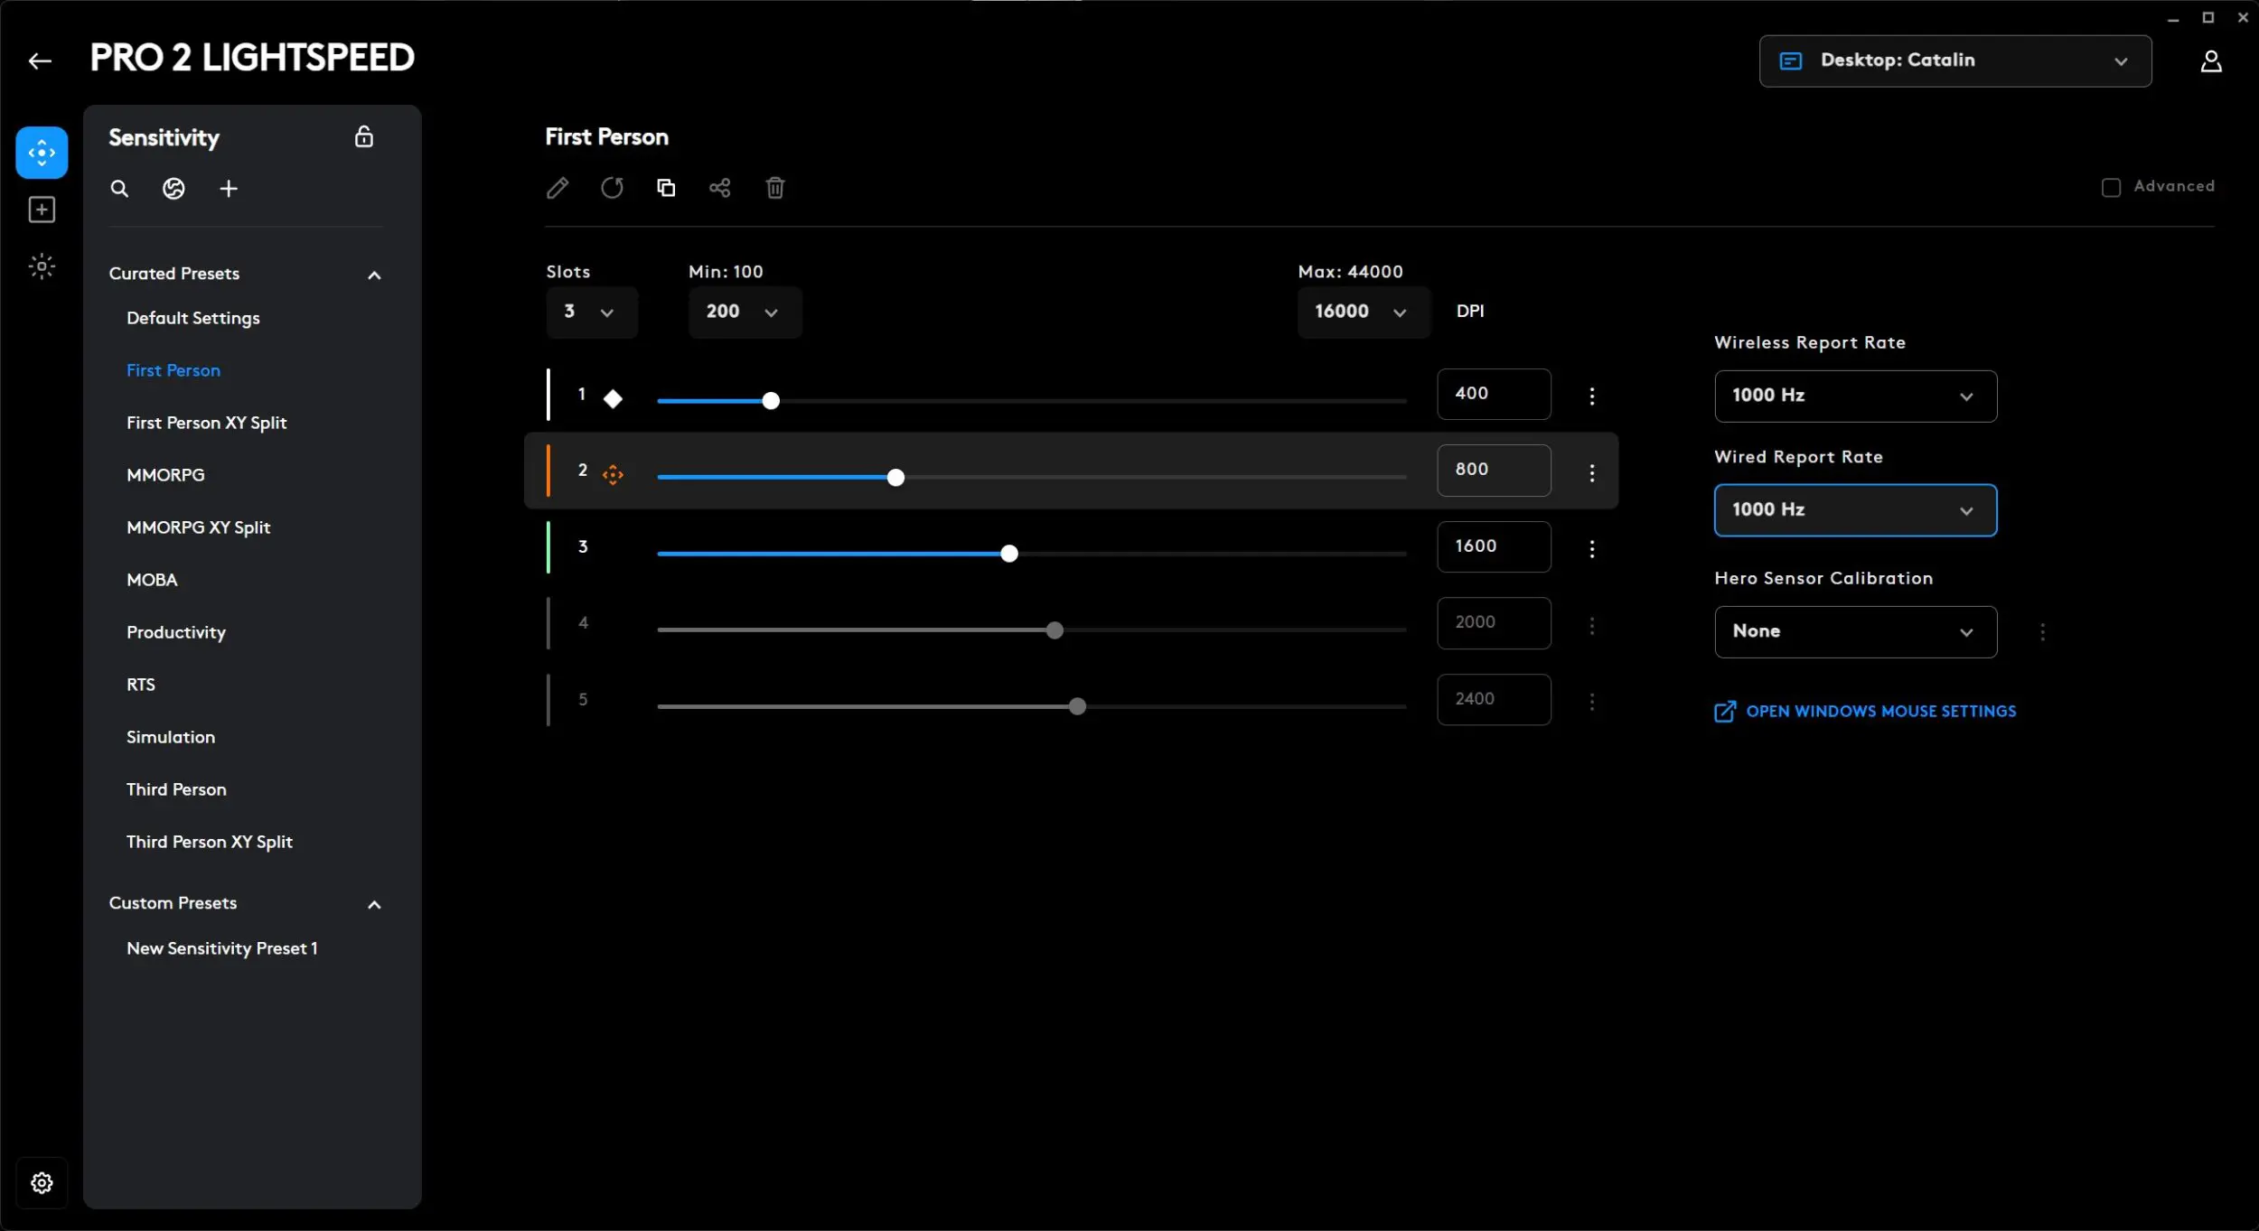Open options menu for DPI slot 2
The width and height of the screenshot is (2259, 1231).
[x=1592, y=472]
